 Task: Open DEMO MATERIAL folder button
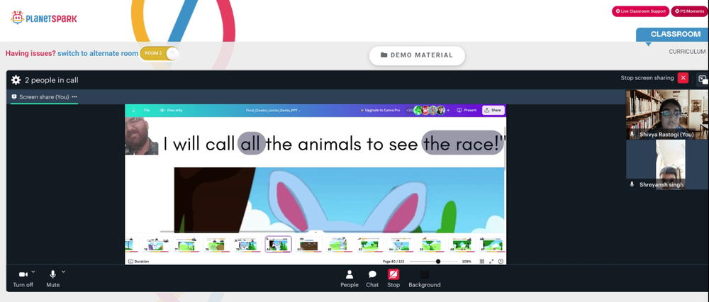point(417,55)
